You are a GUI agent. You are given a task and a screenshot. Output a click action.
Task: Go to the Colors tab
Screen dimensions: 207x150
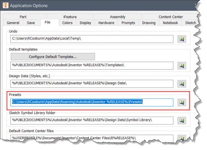tap(67, 23)
